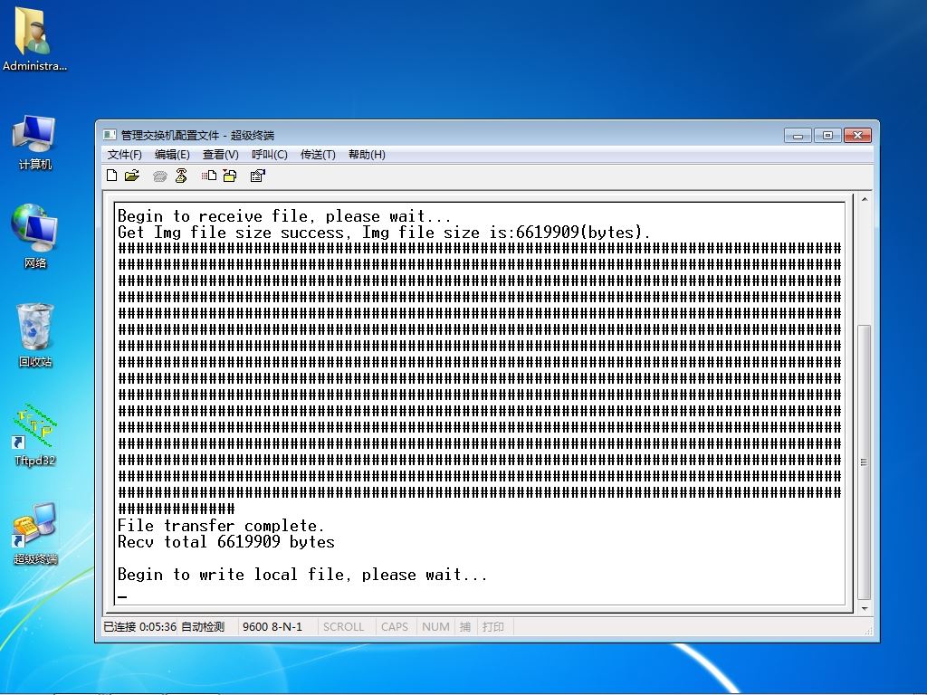Click the 'File transfer complete.' line
Viewport: 927px width, 695px height.
click(x=221, y=526)
